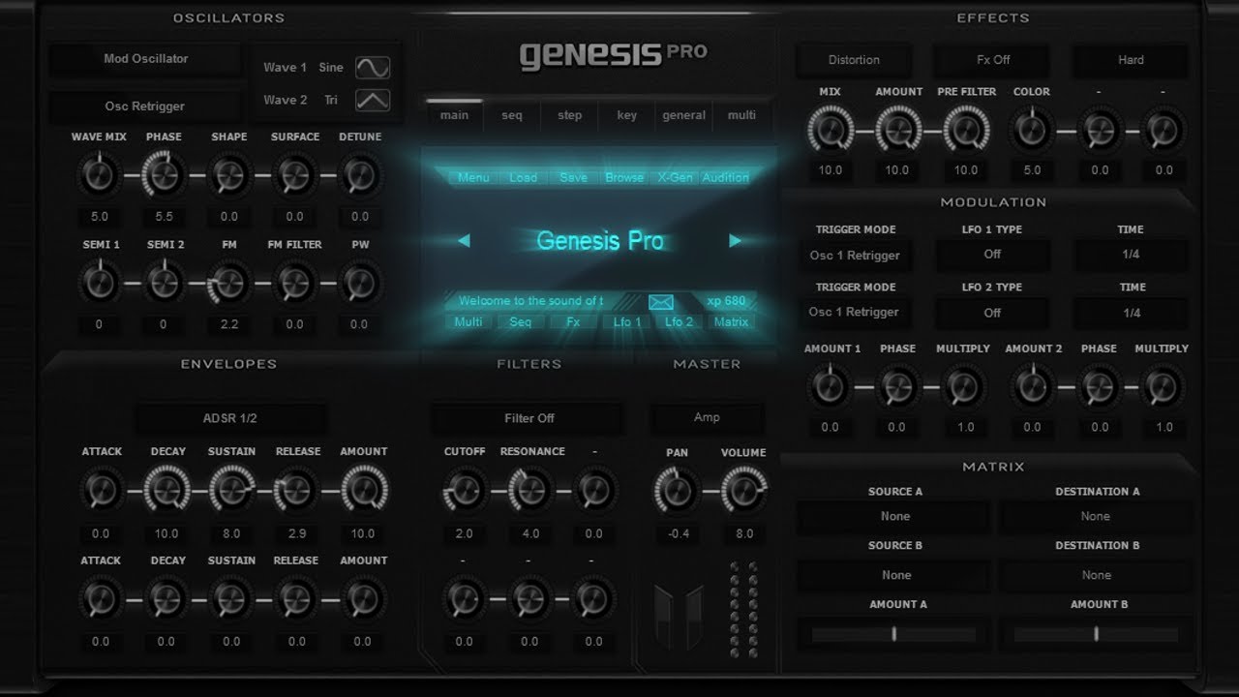Viewport: 1239px width, 697px height.
Task: Toggle the Multi button in display
Action: click(468, 322)
